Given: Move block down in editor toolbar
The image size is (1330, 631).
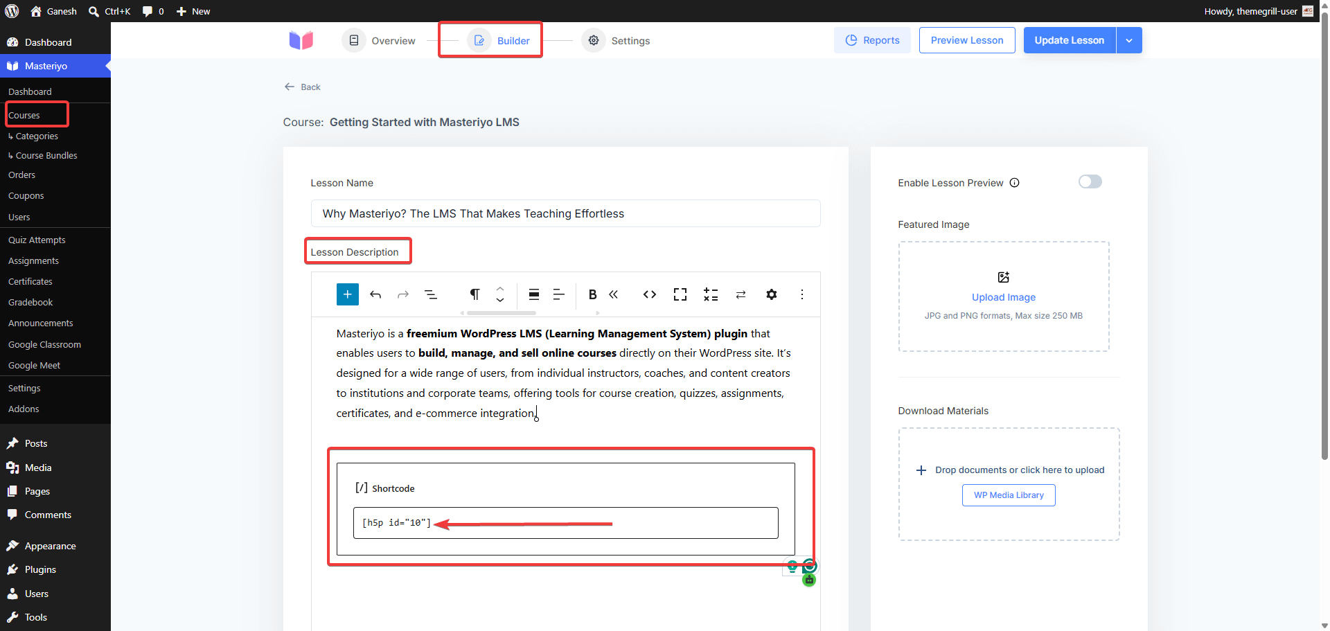Looking at the screenshot, I should pos(500,300).
